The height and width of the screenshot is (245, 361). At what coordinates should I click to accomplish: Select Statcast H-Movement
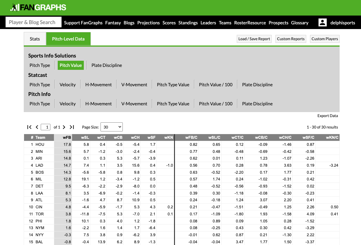click(x=98, y=85)
